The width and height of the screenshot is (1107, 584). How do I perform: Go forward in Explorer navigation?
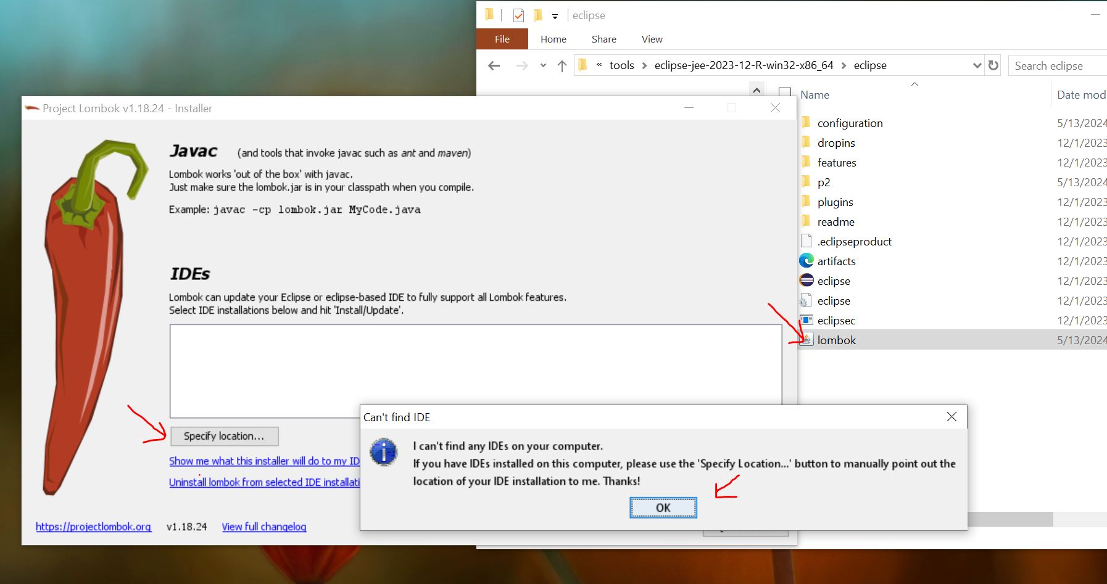pos(522,65)
